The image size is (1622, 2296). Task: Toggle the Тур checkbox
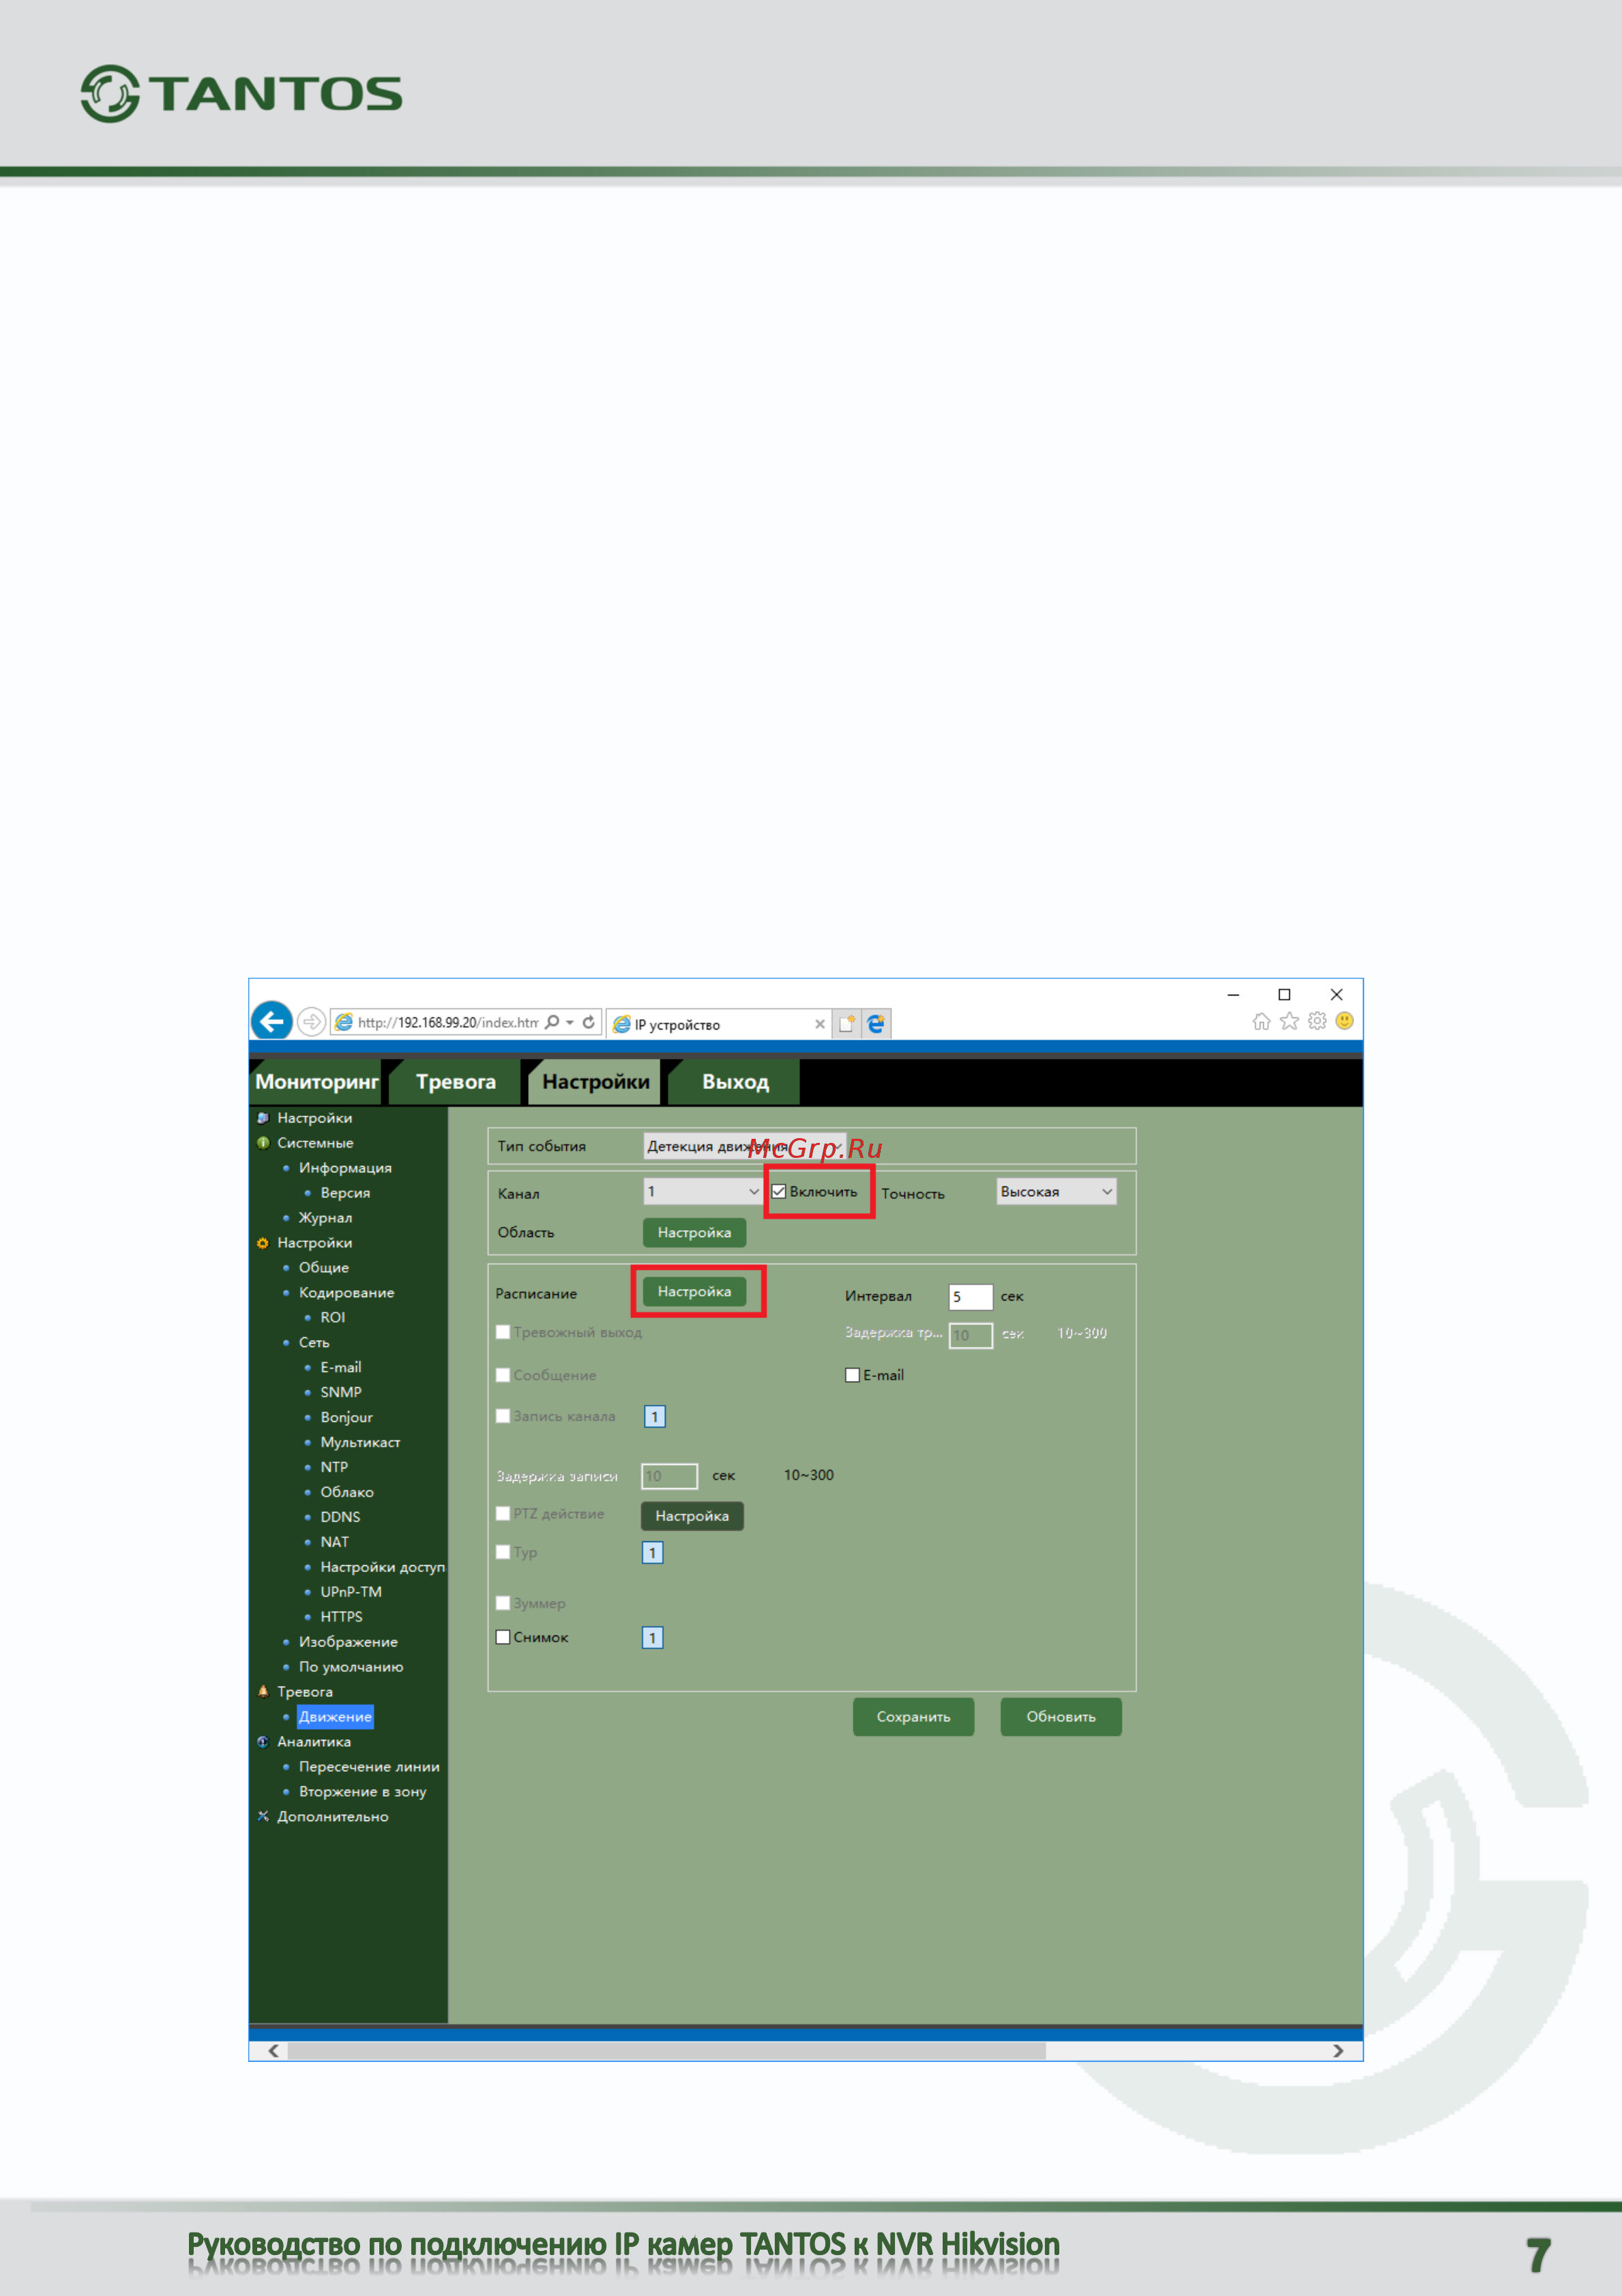[x=503, y=1552]
